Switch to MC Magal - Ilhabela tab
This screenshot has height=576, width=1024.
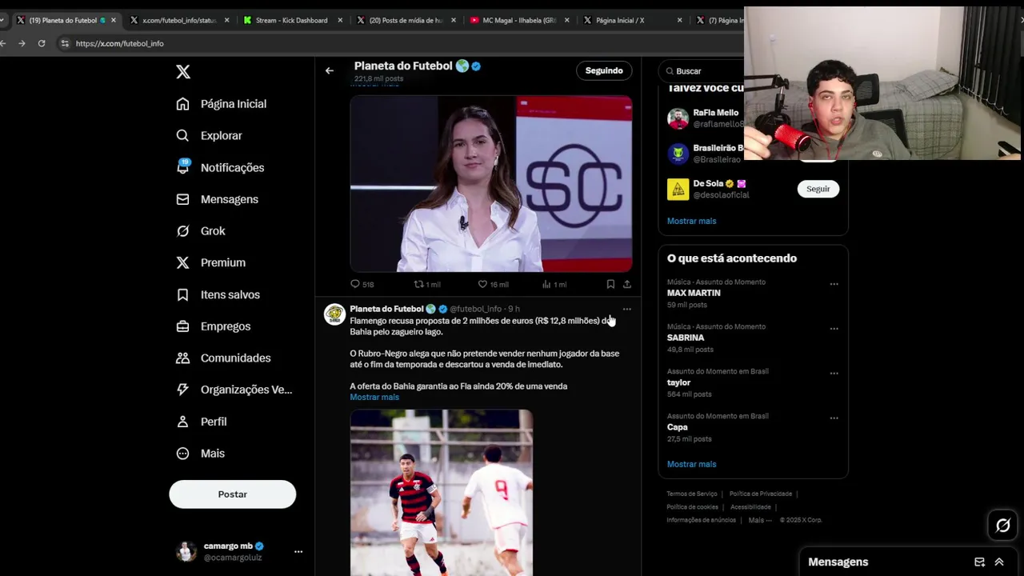pos(519,20)
